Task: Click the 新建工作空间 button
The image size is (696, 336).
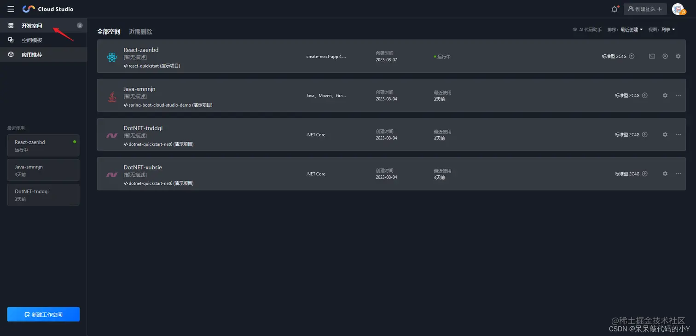Action: pos(43,314)
